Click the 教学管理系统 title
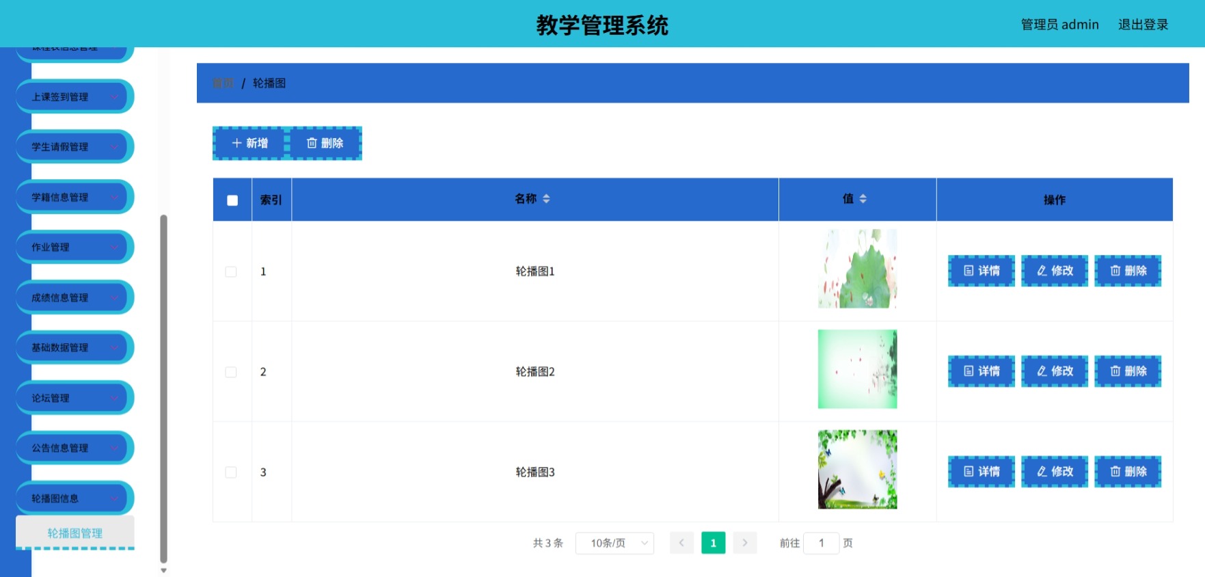This screenshot has height=577, width=1205. click(602, 25)
